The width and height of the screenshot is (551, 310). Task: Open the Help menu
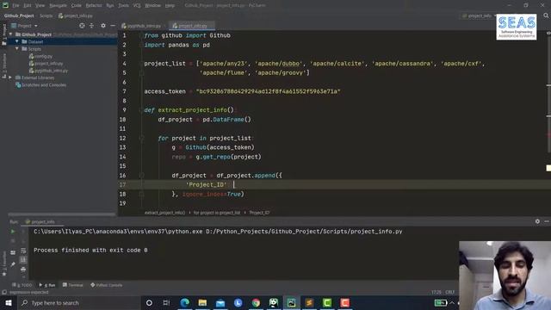tap(170, 6)
